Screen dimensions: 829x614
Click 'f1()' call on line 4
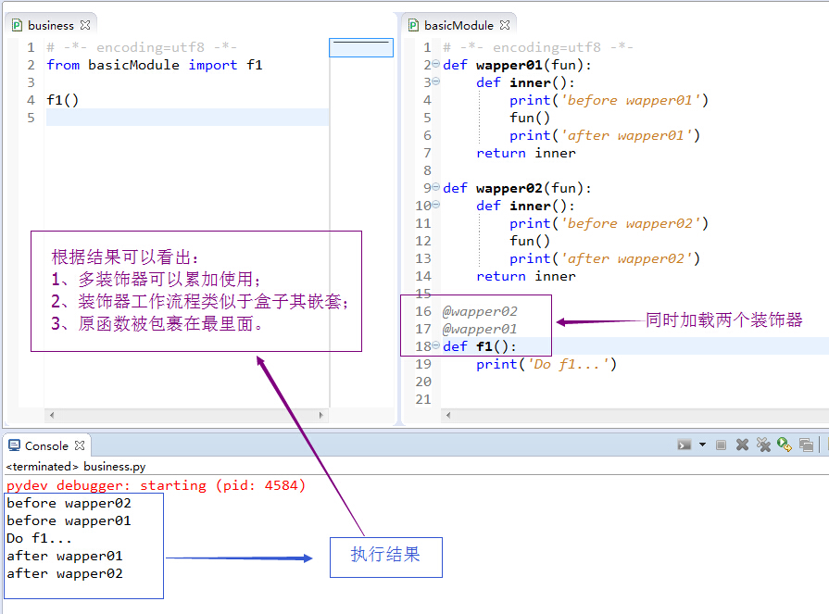coord(62,100)
